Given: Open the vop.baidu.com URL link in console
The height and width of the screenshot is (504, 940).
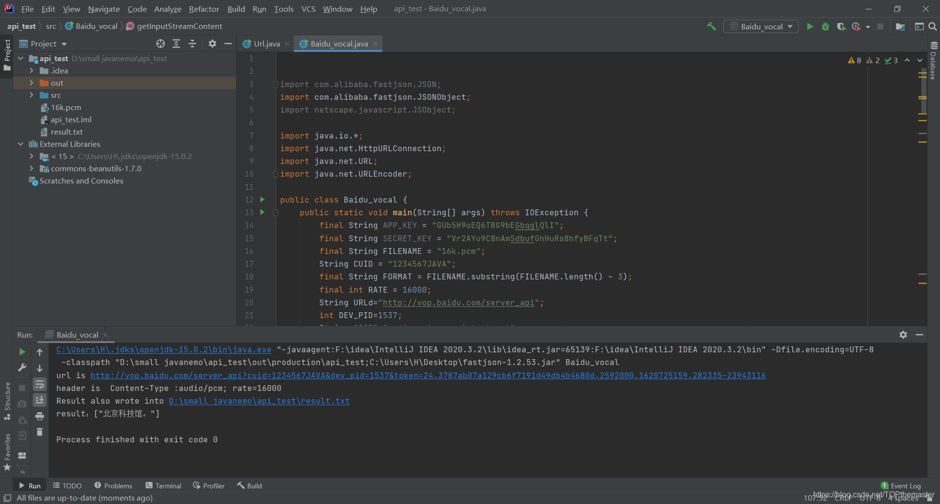Looking at the screenshot, I should point(428,375).
